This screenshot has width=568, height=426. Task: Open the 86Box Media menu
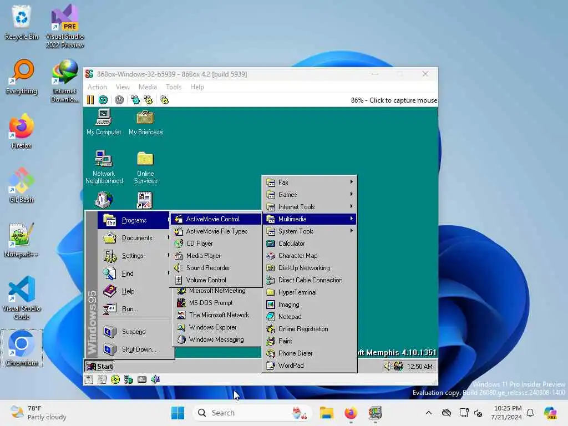[148, 87]
